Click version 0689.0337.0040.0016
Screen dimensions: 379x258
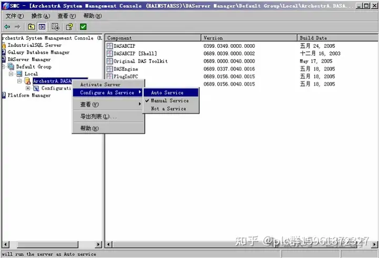229,69
